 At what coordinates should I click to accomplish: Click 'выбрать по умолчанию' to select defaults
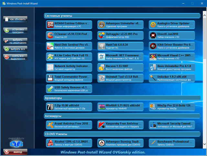tap(15, 41)
